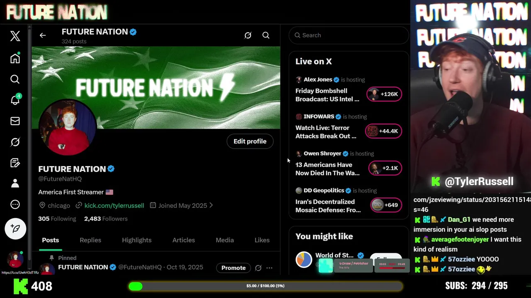Join Alex Jones +126K listeners pill
Image resolution: width=531 pixels, height=298 pixels.
pos(384,94)
